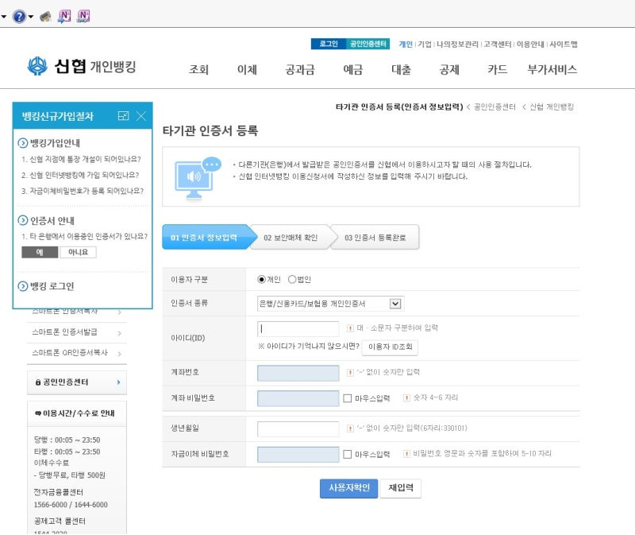This screenshot has height=535, width=635.
Task: Click alert icon beside 계좌번호 hint
Action: tap(350, 372)
